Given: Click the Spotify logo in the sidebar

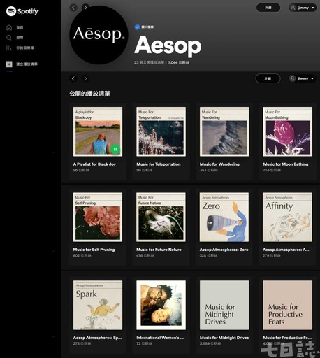Looking at the screenshot, I should [22, 11].
